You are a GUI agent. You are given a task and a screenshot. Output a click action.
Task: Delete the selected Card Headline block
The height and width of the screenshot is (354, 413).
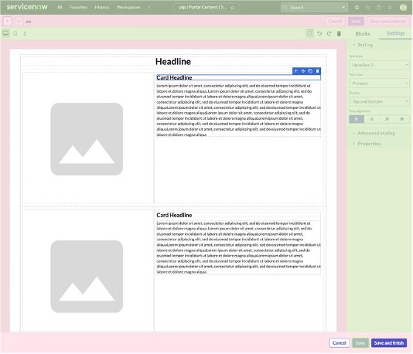pos(317,71)
